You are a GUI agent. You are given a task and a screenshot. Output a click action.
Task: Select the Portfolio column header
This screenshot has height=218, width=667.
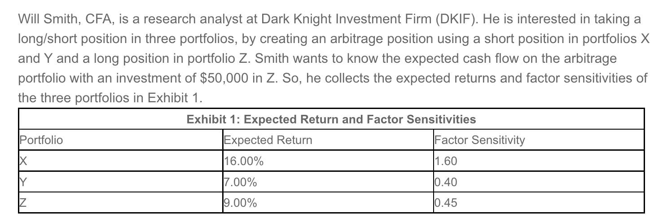coord(41,140)
